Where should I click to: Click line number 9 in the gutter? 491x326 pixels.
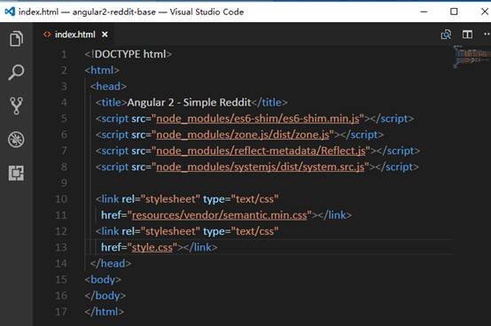(x=64, y=182)
